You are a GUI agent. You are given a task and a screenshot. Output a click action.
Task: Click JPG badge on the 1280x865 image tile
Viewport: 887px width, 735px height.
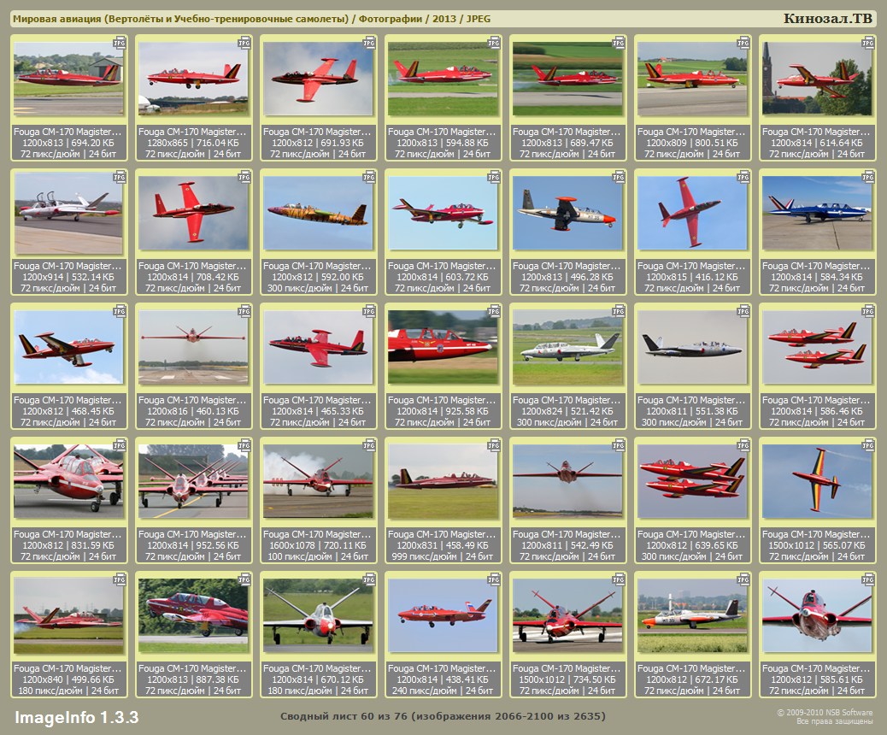click(244, 42)
